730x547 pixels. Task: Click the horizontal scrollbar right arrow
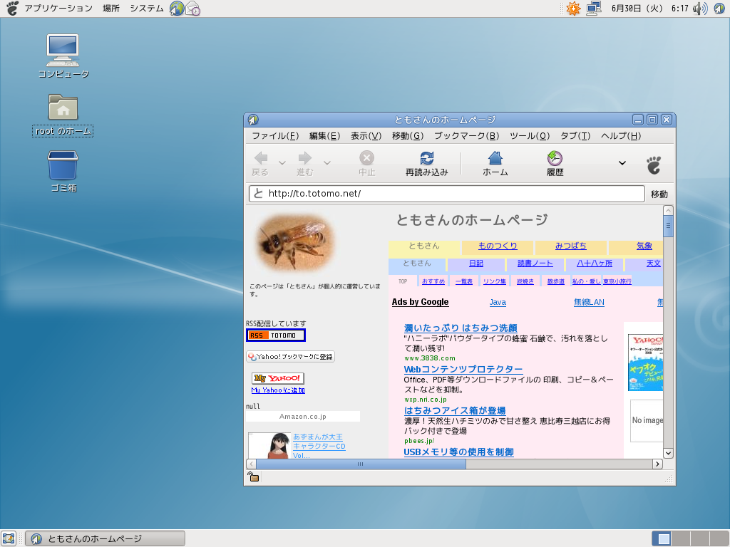pyautogui.click(x=657, y=464)
